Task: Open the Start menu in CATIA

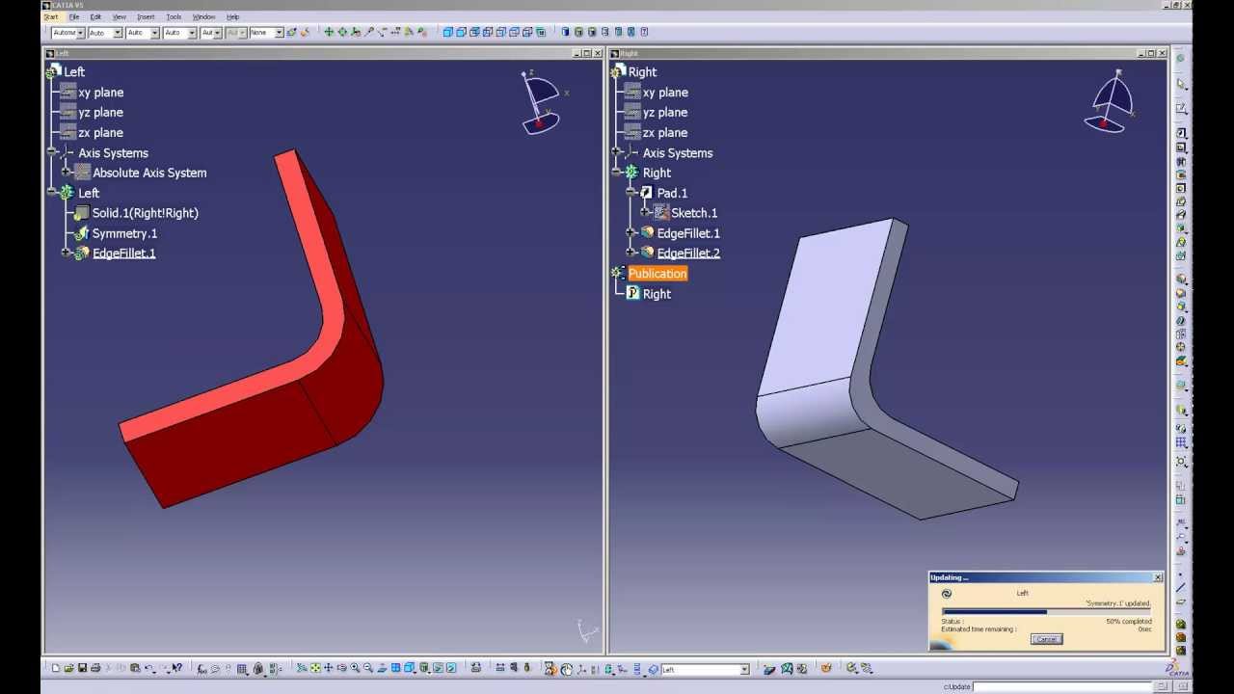Action: tap(50, 16)
